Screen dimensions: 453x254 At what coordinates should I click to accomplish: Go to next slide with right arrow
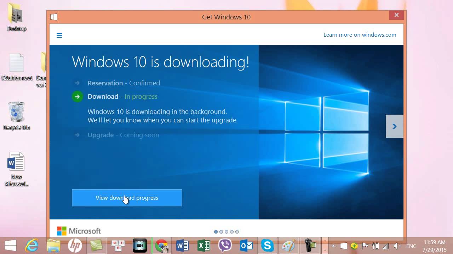pyautogui.click(x=394, y=126)
